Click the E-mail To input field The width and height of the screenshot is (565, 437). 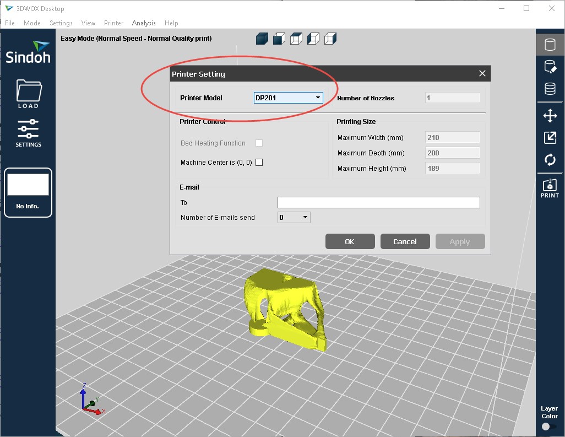[x=379, y=203]
